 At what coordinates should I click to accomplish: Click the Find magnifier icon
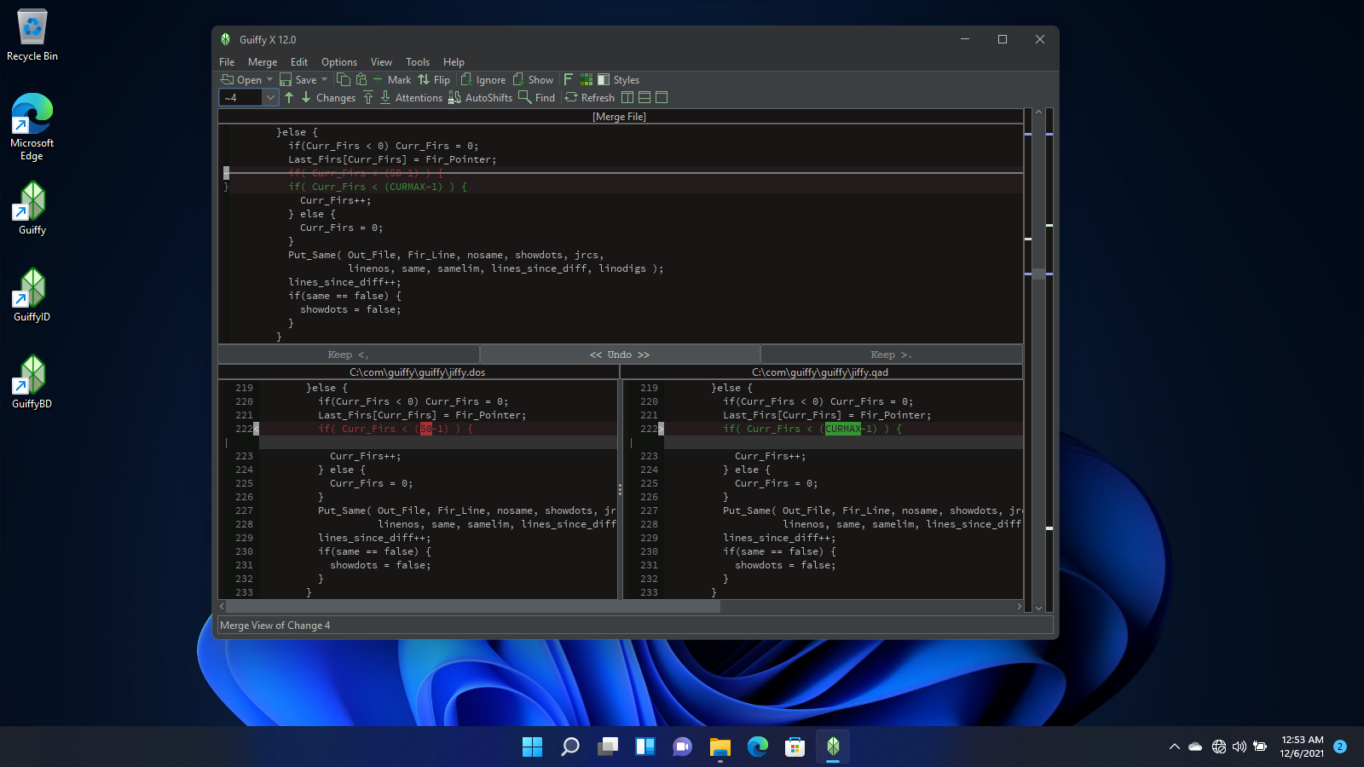click(x=525, y=97)
